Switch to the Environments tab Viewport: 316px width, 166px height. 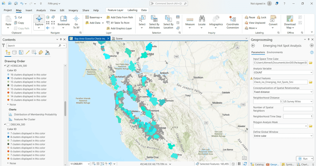click(x=275, y=52)
